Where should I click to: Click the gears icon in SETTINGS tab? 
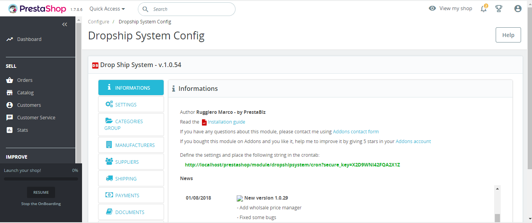coord(109,104)
